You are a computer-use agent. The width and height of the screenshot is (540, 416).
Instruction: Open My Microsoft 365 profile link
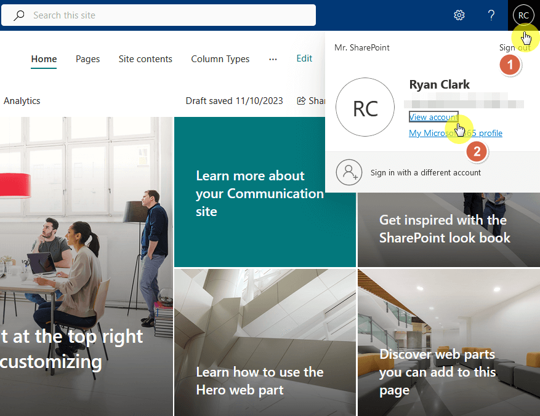(455, 133)
